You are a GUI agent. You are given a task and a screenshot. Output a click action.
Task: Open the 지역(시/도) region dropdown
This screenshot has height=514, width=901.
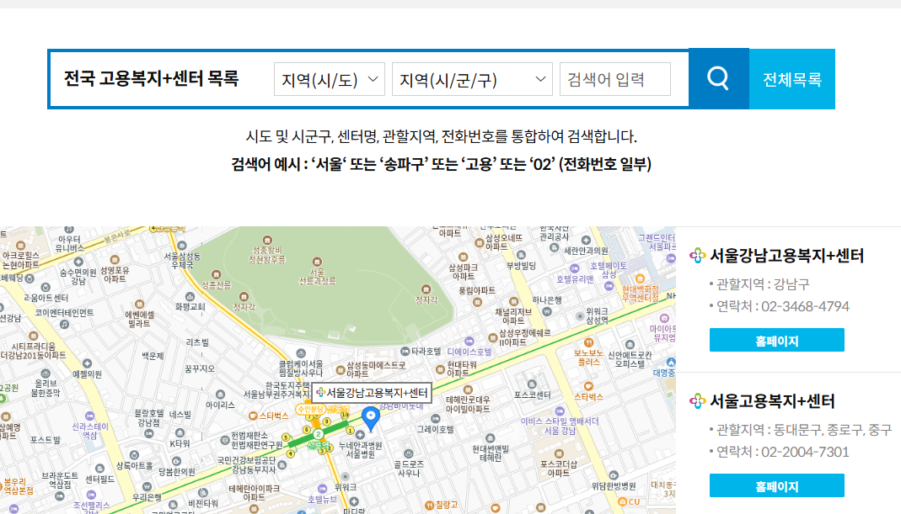pyautogui.click(x=330, y=79)
